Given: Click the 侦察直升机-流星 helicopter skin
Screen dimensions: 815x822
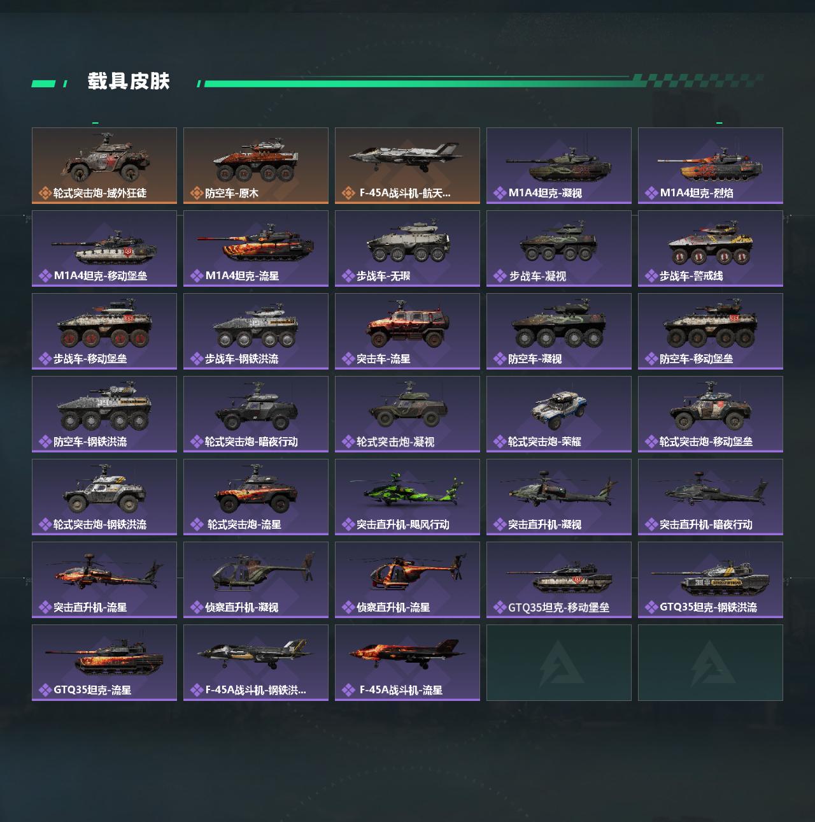Looking at the screenshot, I should click(x=407, y=580).
